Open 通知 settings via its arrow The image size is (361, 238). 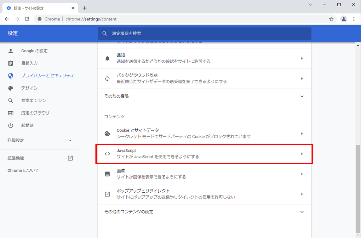click(x=302, y=59)
